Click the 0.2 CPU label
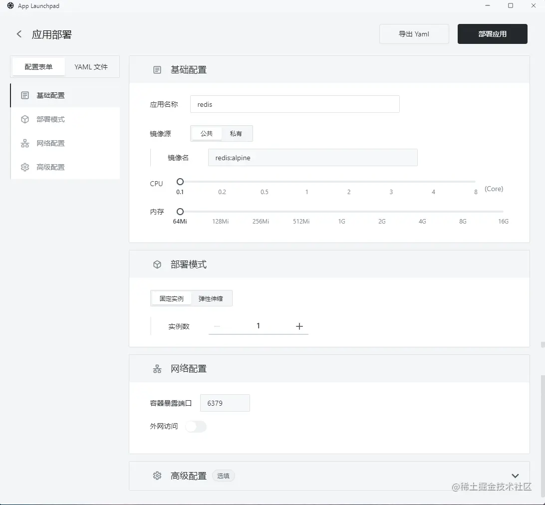545x505 pixels. (x=222, y=192)
